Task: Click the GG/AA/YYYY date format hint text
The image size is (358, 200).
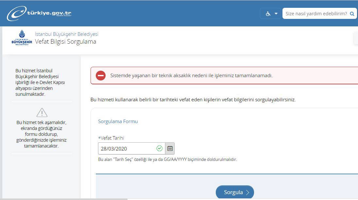Action: click(167, 160)
